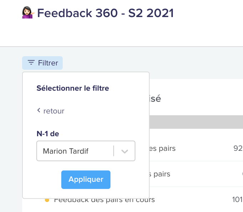Click the back chevron icon before retour
The width and height of the screenshot is (243, 212).
point(39,110)
